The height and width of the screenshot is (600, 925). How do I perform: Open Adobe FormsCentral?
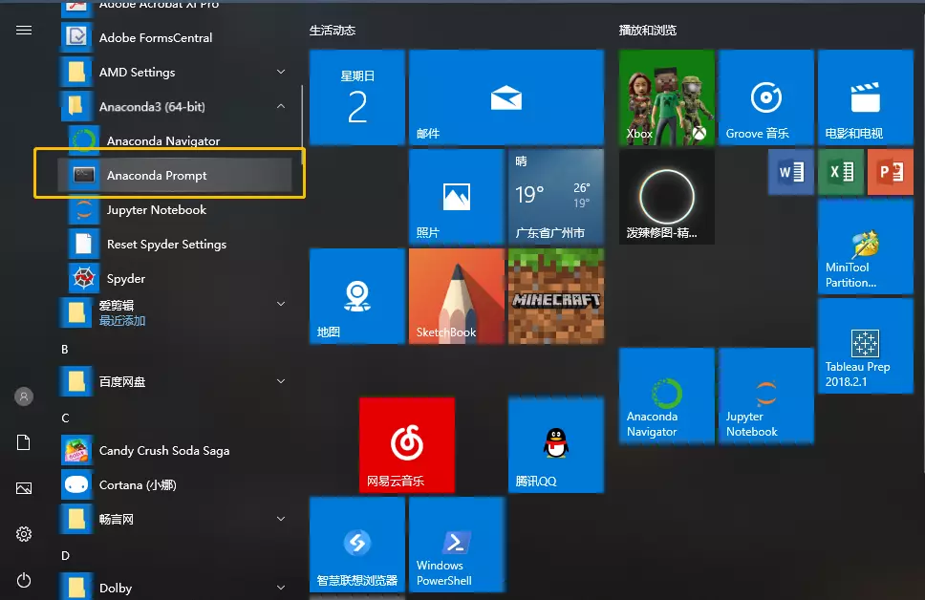174,38
